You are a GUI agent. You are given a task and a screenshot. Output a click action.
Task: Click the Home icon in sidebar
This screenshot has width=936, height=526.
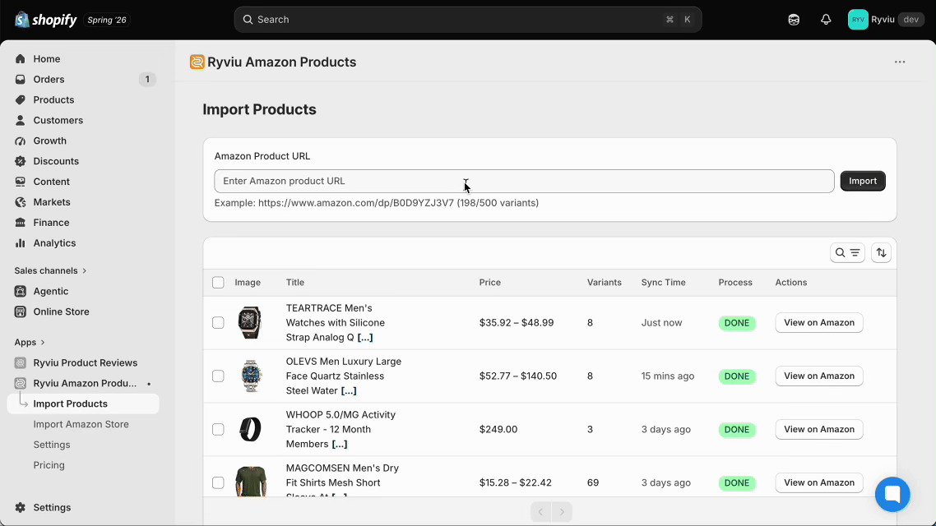(x=21, y=59)
